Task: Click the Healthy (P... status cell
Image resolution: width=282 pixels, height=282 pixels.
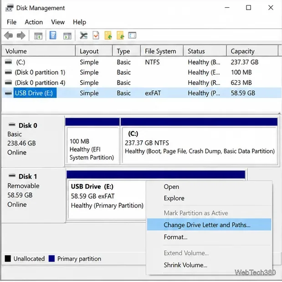Action: pos(204,93)
